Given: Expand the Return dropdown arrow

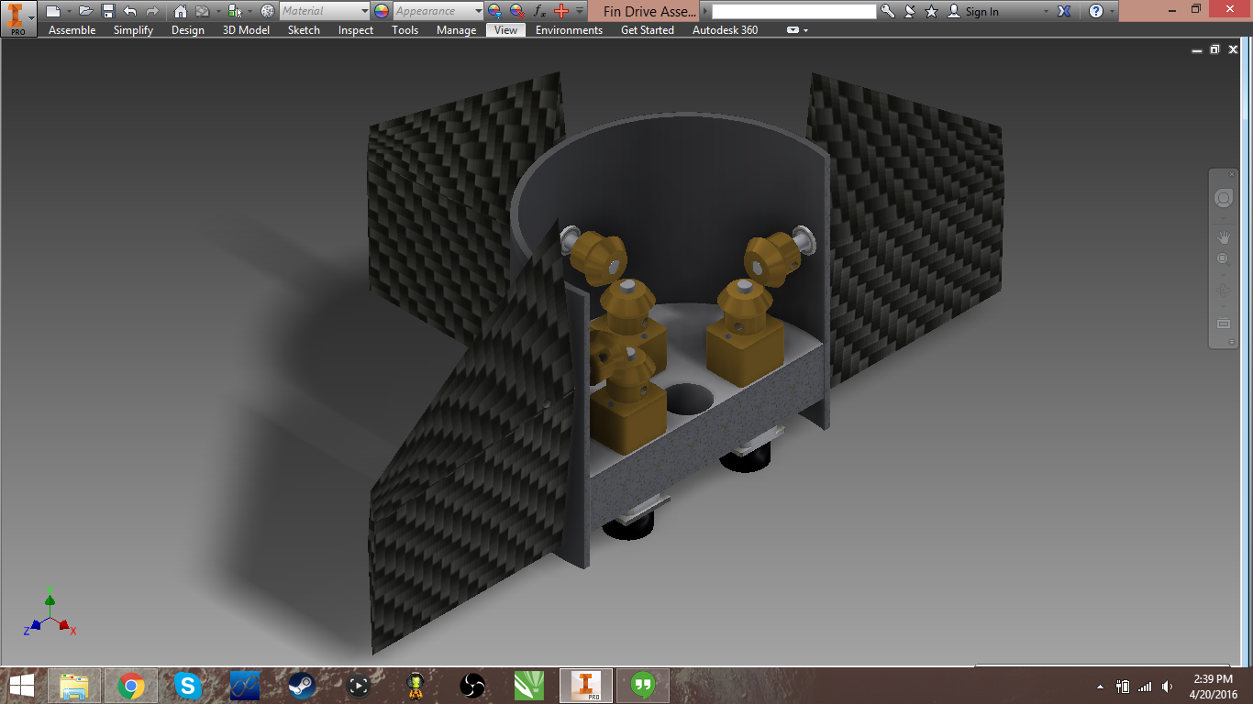Looking at the screenshot, I should pos(216,11).
